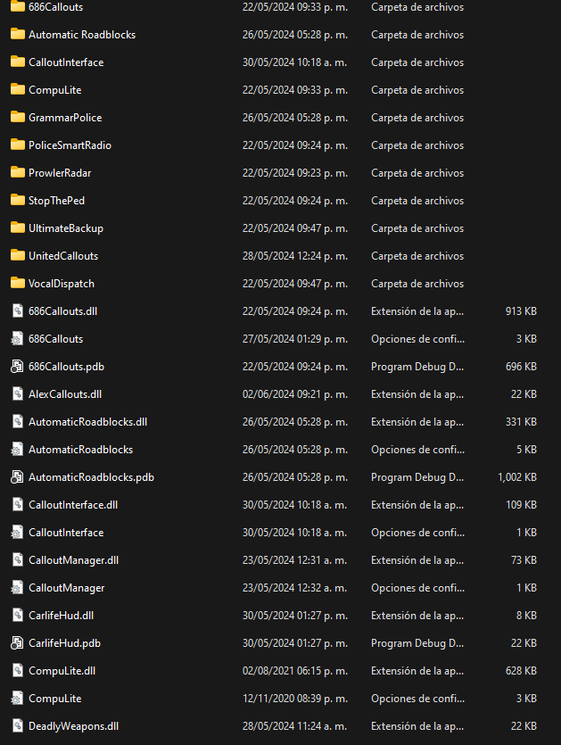Click the 686Callouts.dll file icon
The image size is (561, 745).
point(18,310)
